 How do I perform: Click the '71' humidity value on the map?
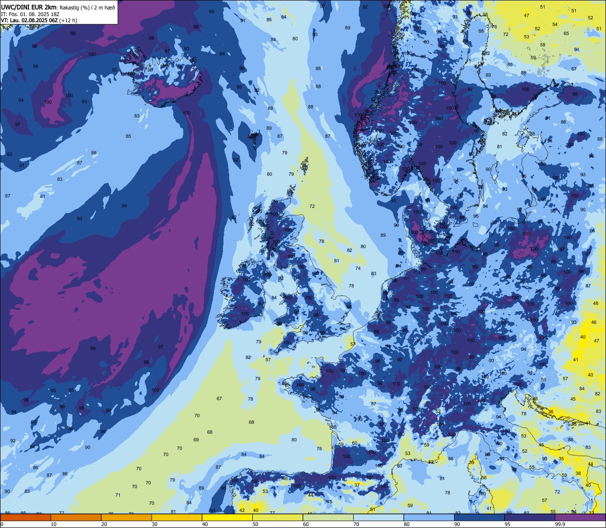[118, 495]
